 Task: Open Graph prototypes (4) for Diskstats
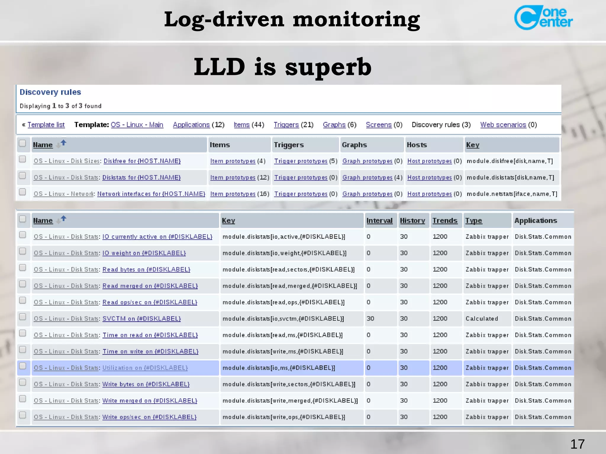pos(368,178)
